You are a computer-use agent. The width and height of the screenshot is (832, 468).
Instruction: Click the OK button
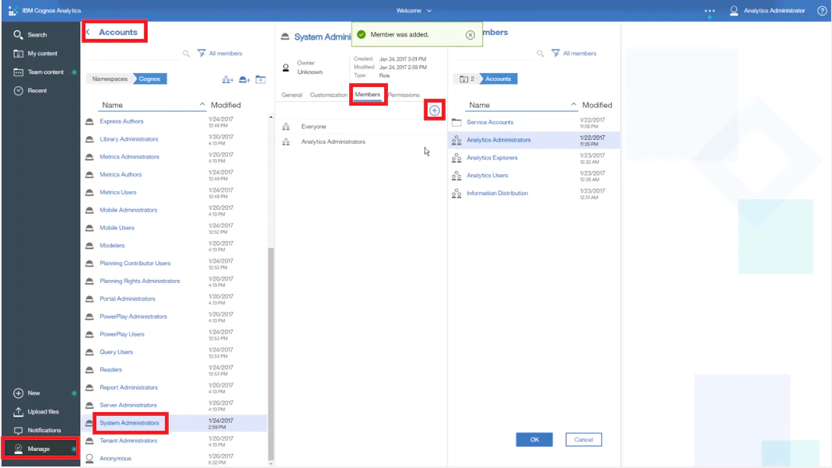tap(534, 440)
